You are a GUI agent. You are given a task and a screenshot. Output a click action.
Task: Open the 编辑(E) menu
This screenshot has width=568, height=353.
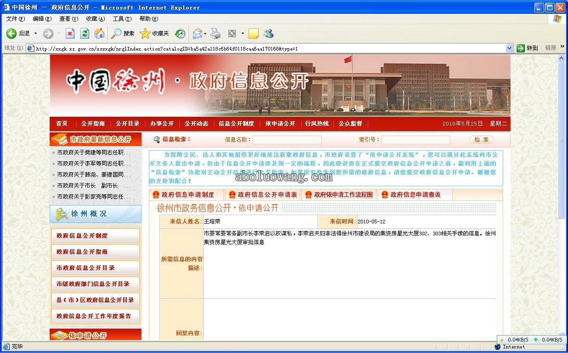(x=42, y=19)
